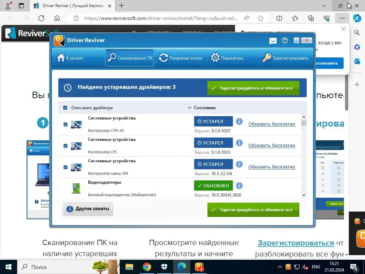The width and height of the screenshot is (365, 274).
Task: Open Google Chrome from taskbar
Action: pyautogui.click(x=146, y=267)
